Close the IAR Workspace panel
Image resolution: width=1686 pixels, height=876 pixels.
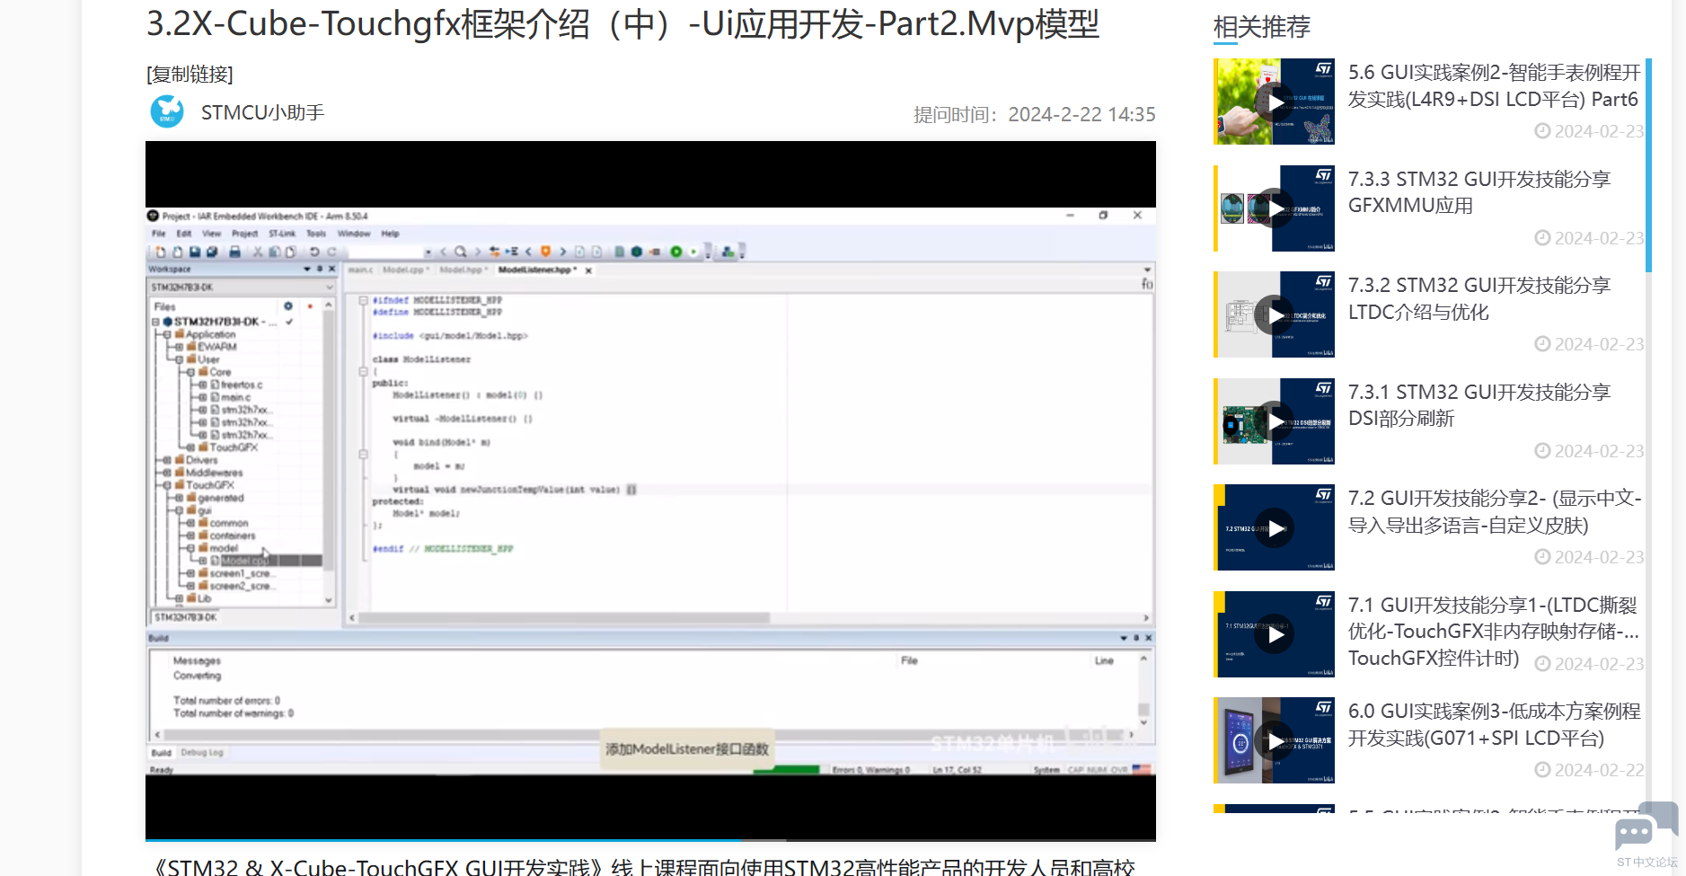(331, 269)
